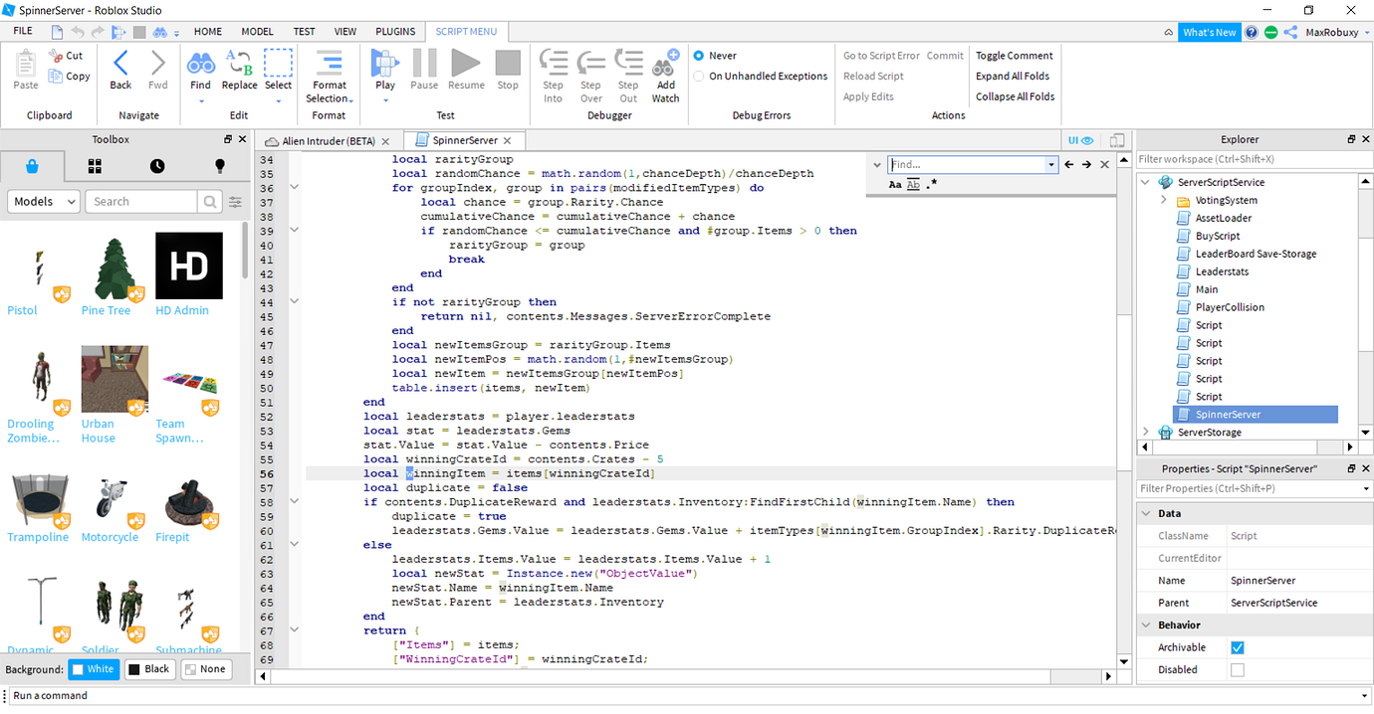The height and width of the screenshot is (714, 1374).
Task: Click the Step Into debugger icon
Action: click(x=553, y=63)
